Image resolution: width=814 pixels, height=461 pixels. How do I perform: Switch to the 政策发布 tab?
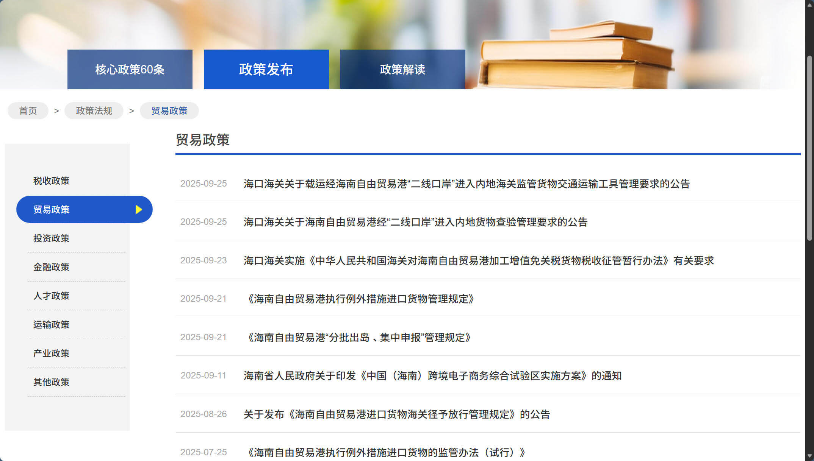click(x=266, y=70)
